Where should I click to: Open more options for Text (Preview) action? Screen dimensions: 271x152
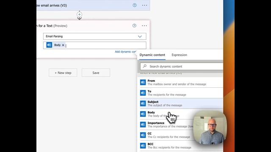click(144, 26)
